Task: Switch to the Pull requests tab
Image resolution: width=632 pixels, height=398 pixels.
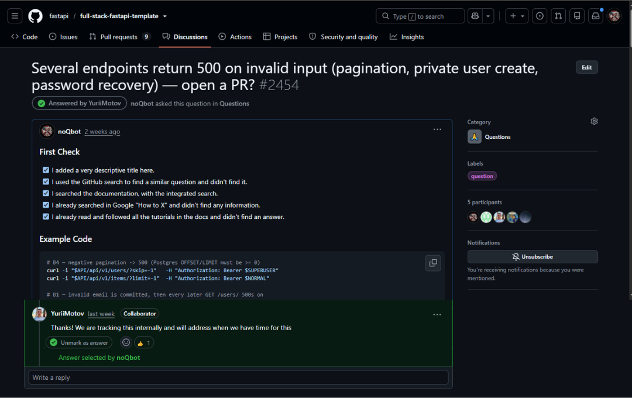Action: coord(120,37)
